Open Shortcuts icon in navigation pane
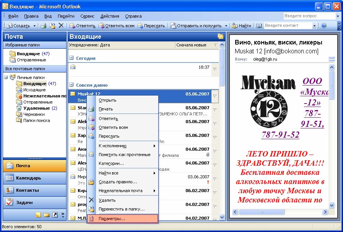This screenshot has width=343, height=232. coord(55,215)
